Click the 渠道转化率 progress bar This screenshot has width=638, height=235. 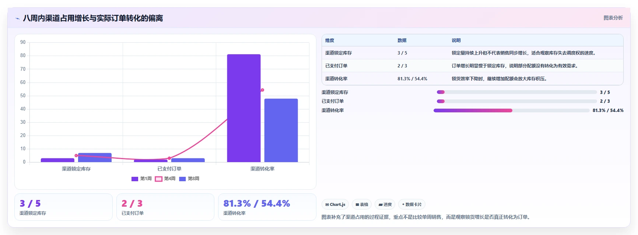[512, 111]
